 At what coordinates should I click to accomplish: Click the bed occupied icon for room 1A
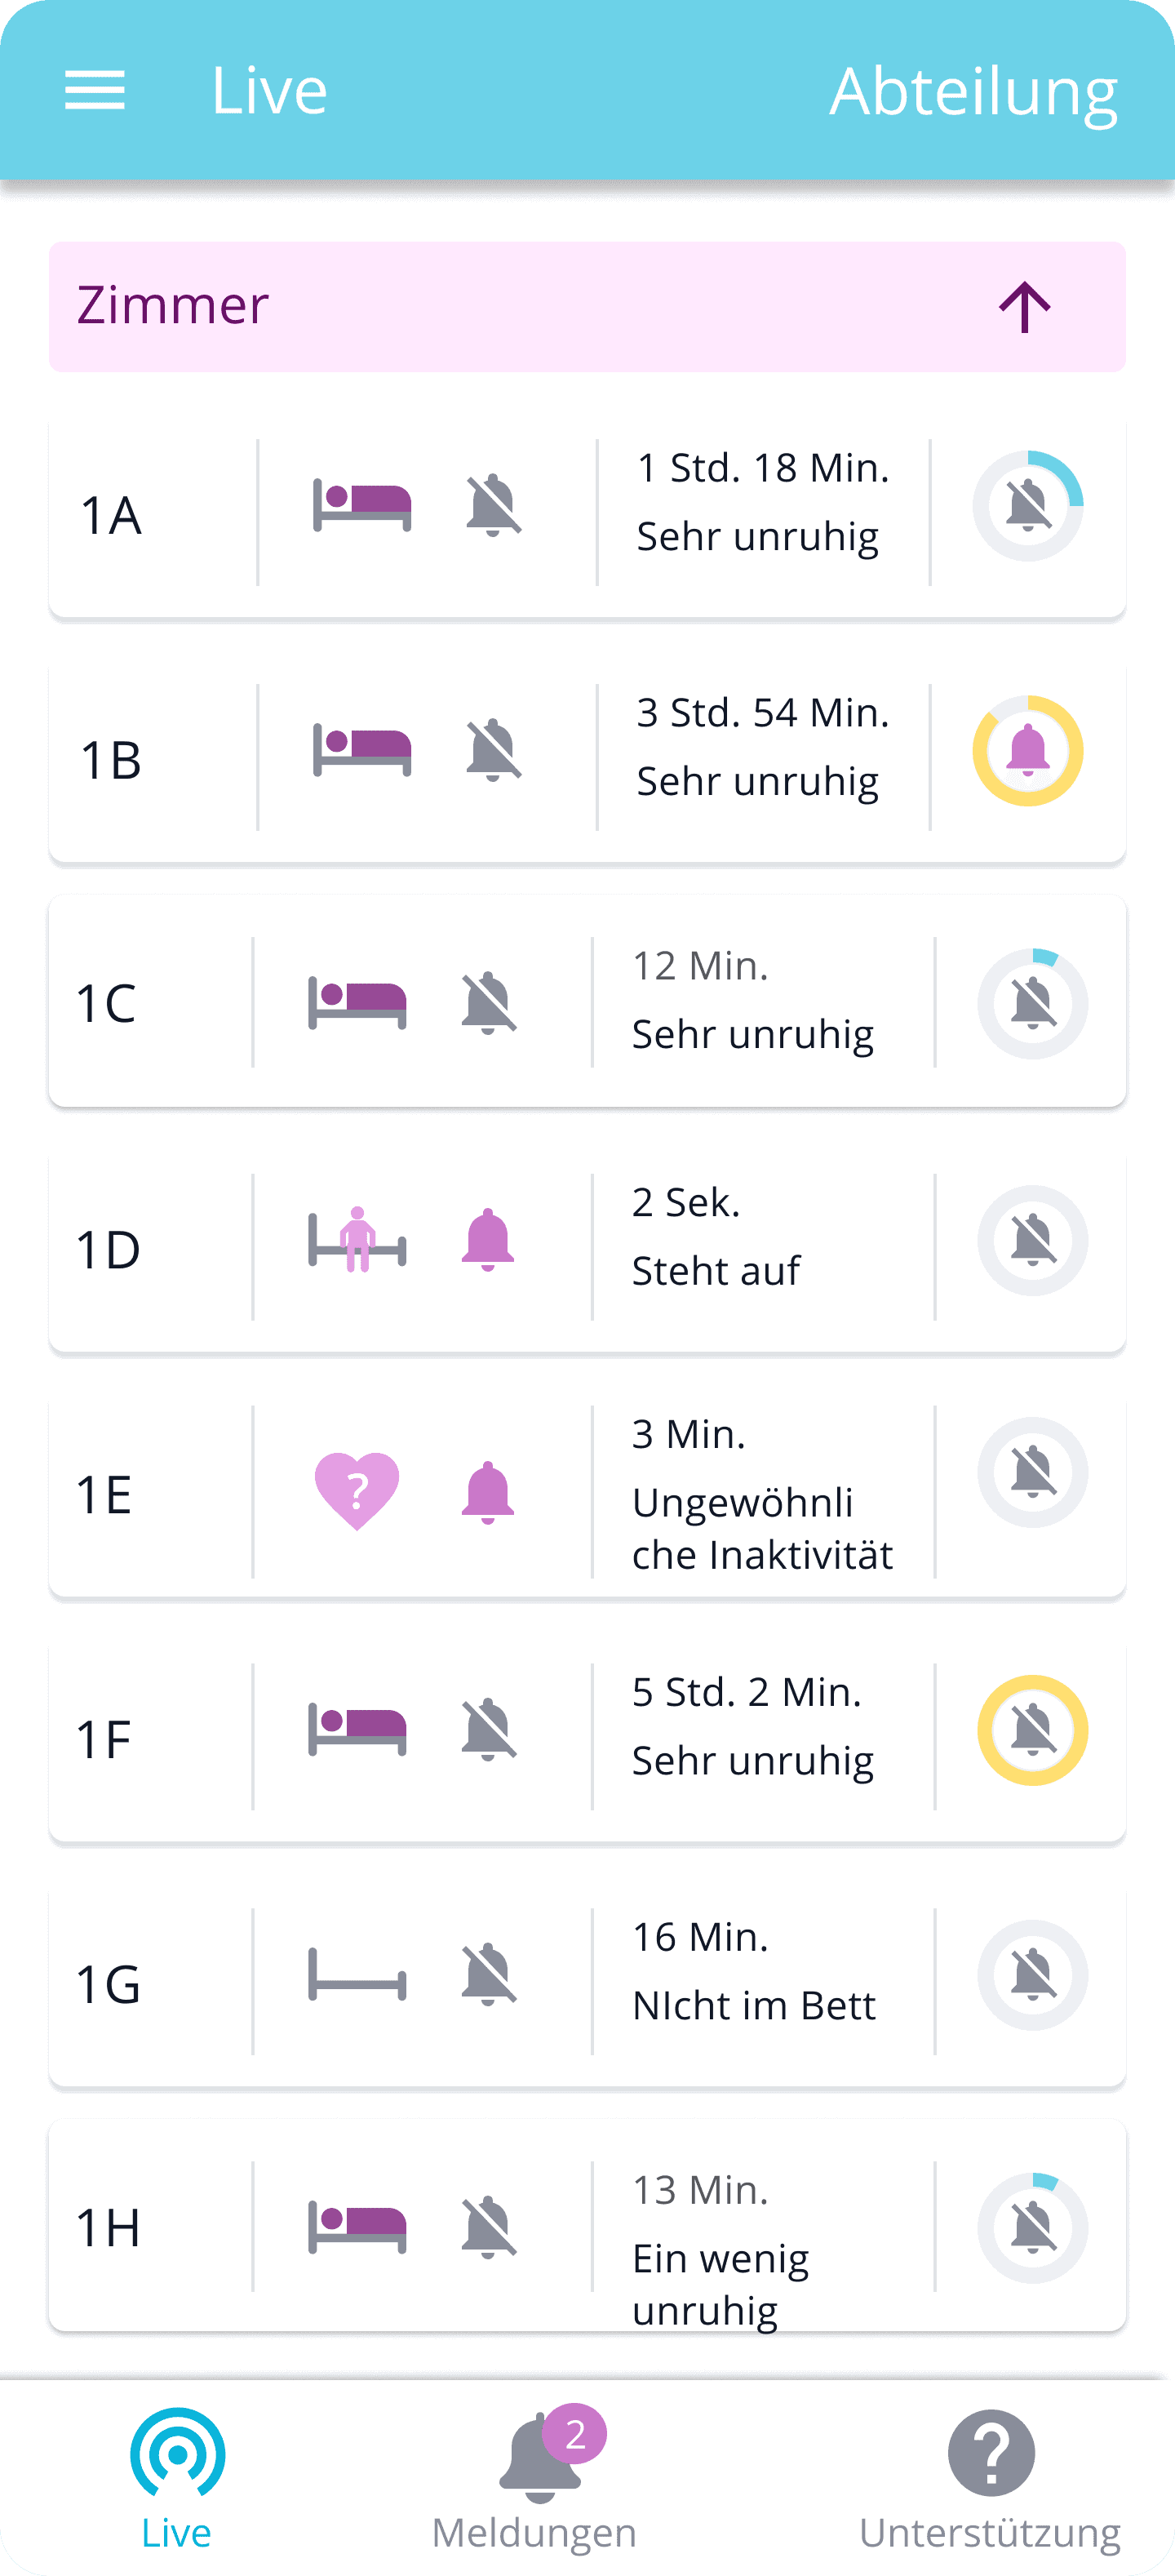362,504
